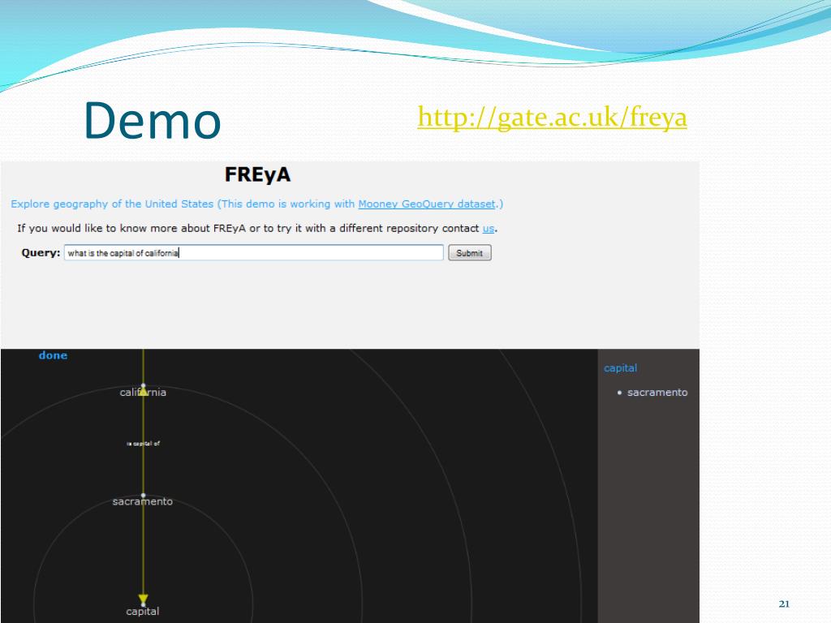Viewport: 831px width, 623px height.
Task: Click the 'Query:' label
Action: 41,253
